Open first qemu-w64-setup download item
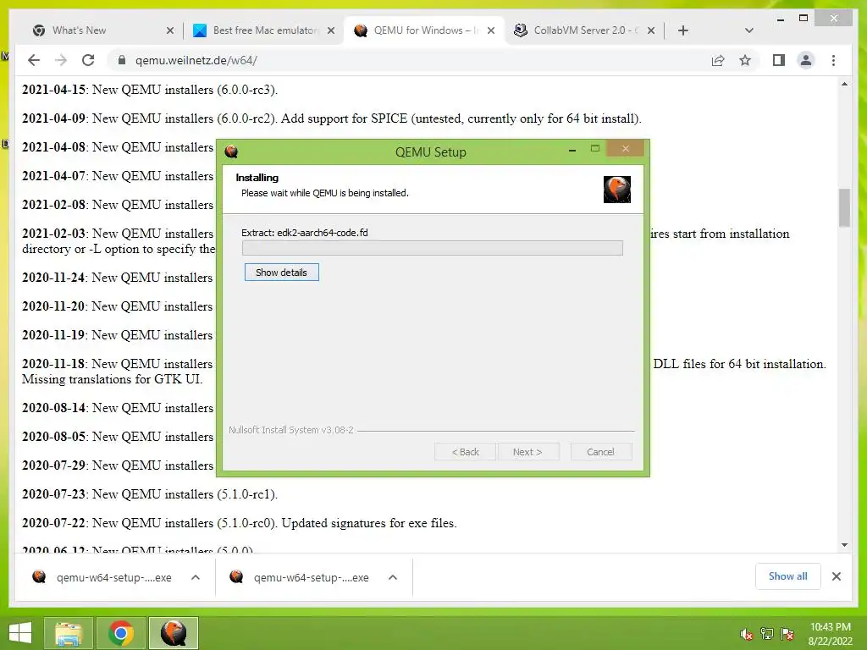The height and width of the screenshot is (650, 867). [x=104, y=577]
